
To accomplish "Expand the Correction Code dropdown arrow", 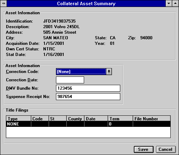I will (x=109, y=72).
